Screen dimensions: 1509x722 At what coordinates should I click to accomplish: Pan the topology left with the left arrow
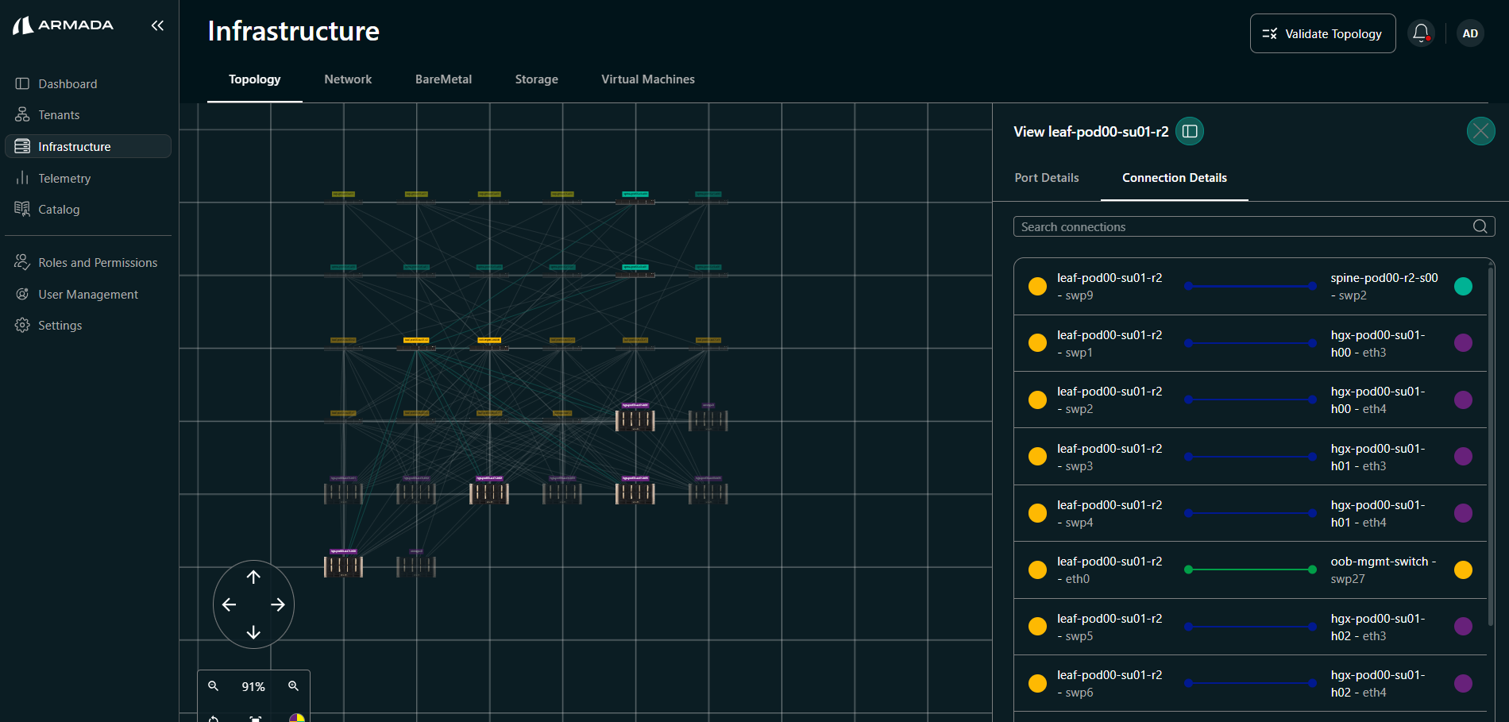(x=230, y=605)
